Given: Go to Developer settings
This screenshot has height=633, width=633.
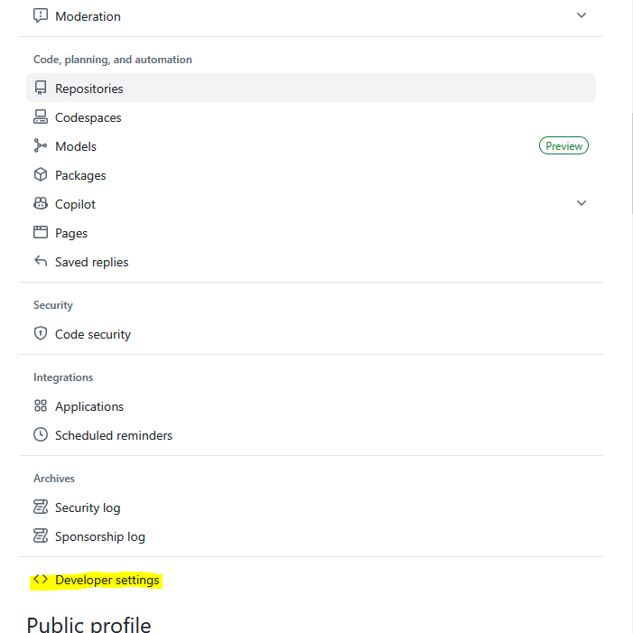Looking at the screenshot, I should click(x=107, y=580).
